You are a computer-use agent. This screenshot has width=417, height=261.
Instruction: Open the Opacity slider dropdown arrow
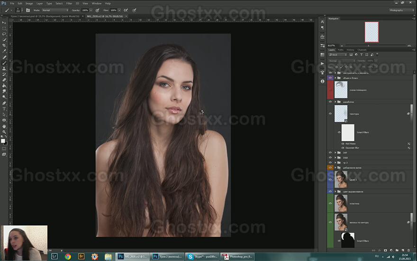91,10
